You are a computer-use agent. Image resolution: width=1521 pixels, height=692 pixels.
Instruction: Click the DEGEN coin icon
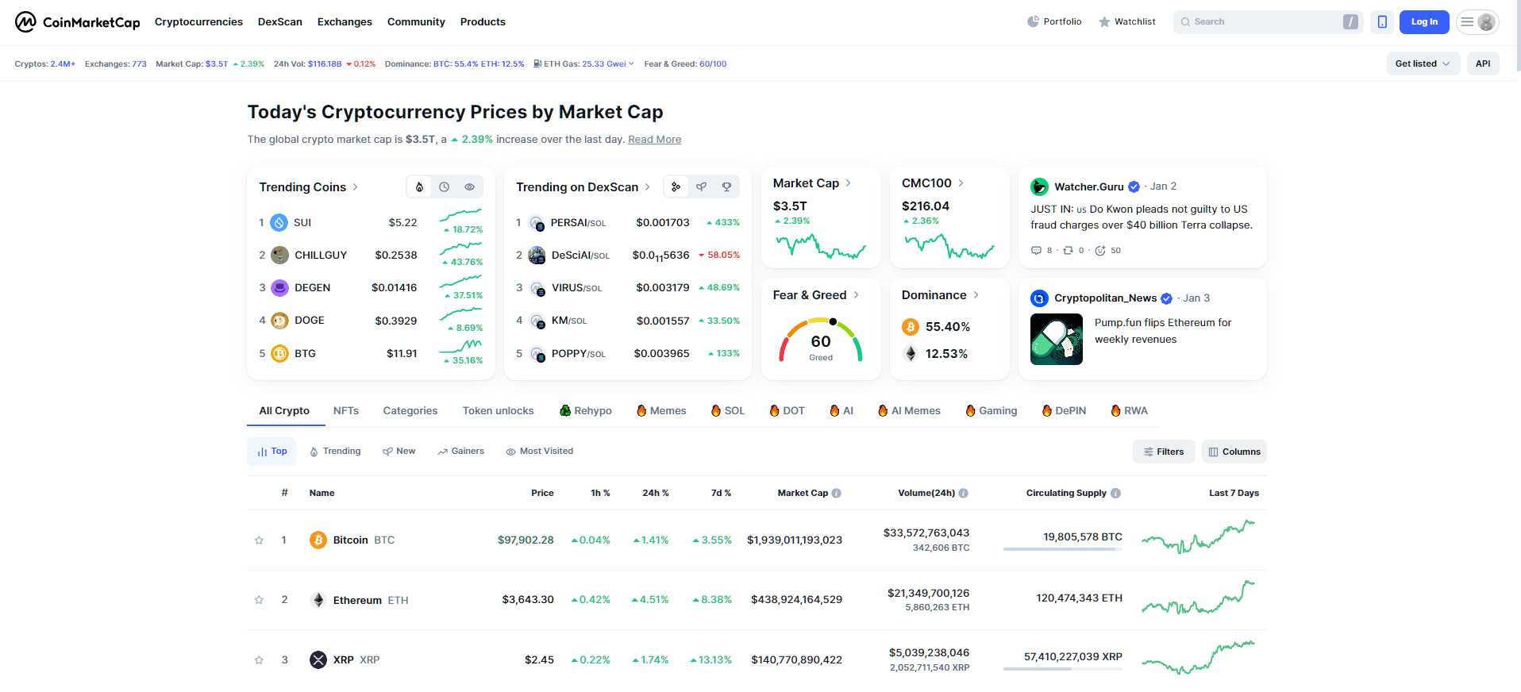279,288
